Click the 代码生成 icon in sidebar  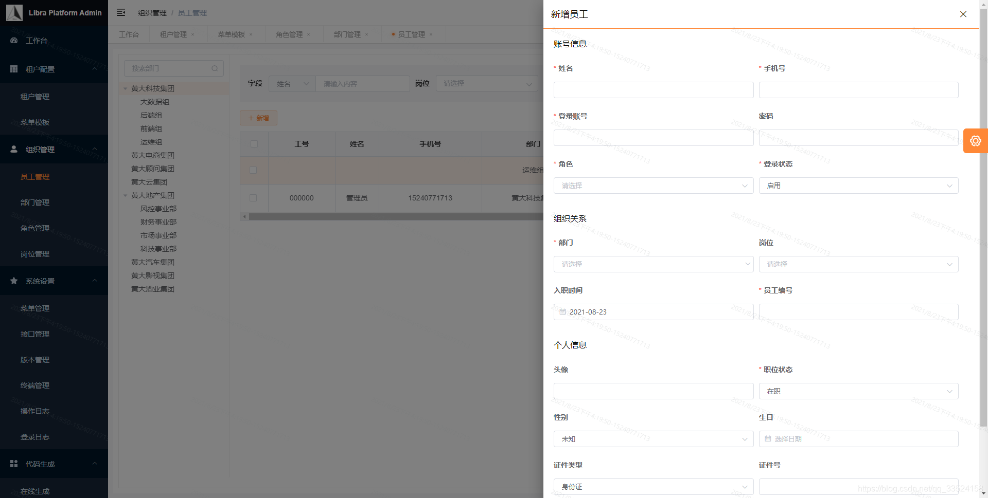(13, 464)
